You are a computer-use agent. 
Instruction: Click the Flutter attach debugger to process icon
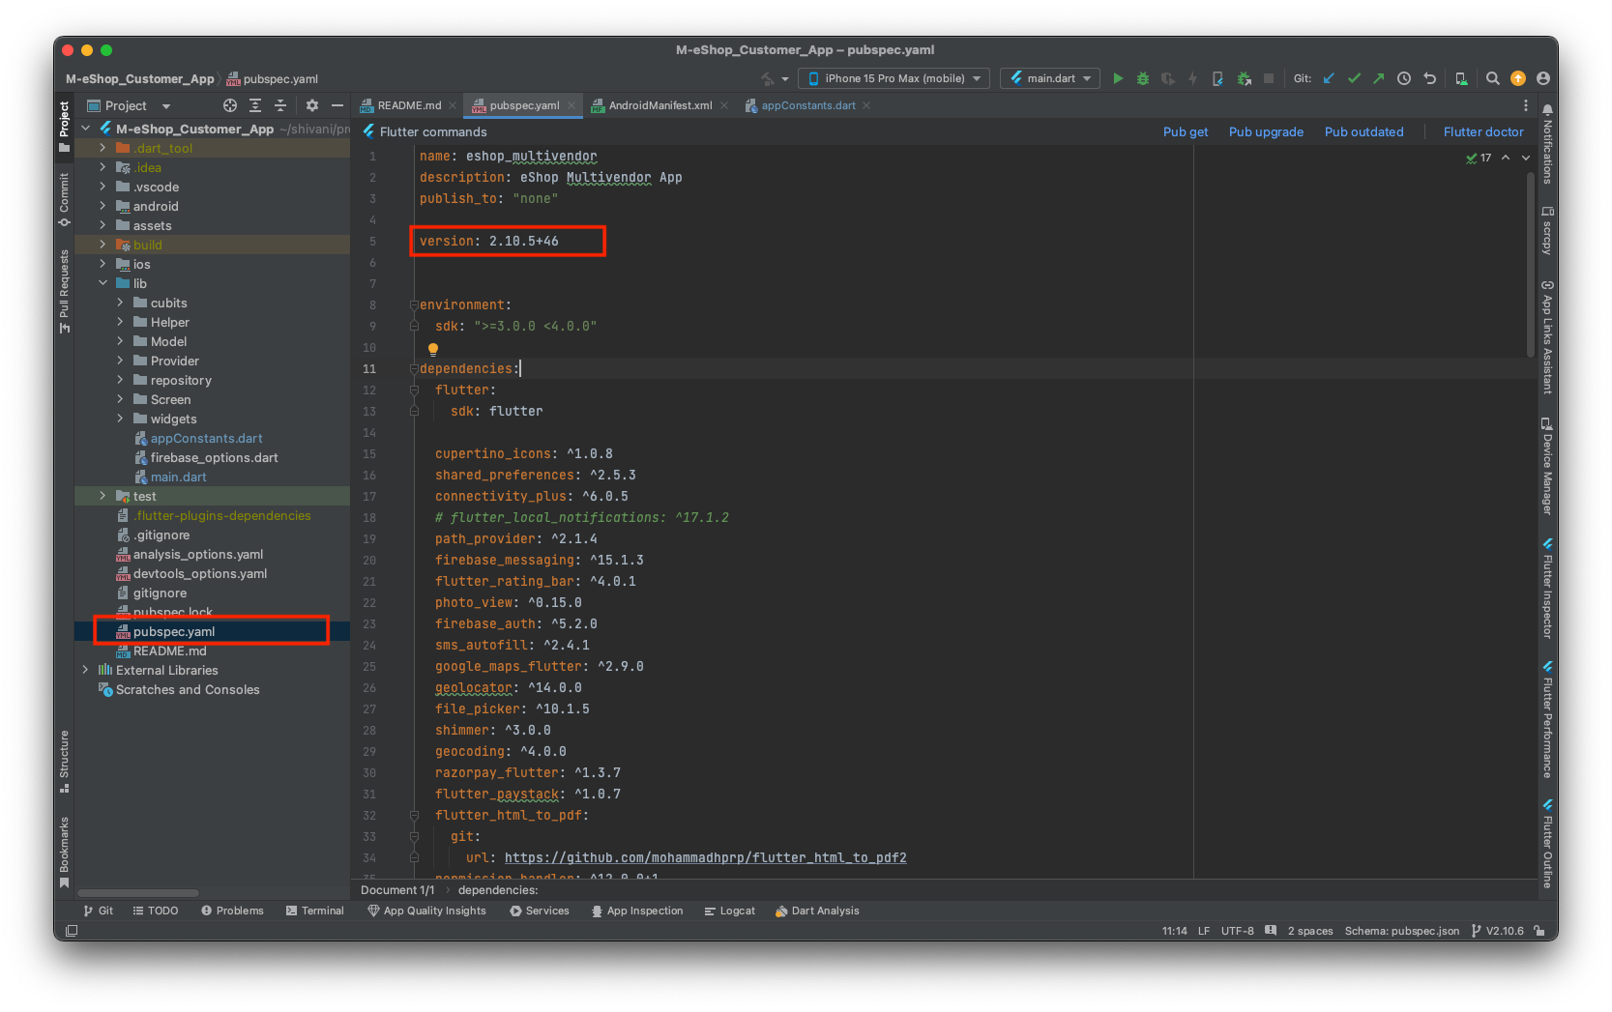(x=1244, y=78)
